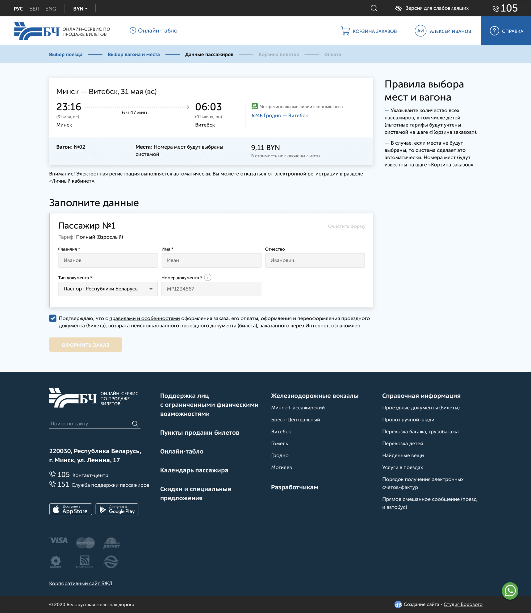Click Очистить форму link
This screenshot has width=531, height=613.
346,226
